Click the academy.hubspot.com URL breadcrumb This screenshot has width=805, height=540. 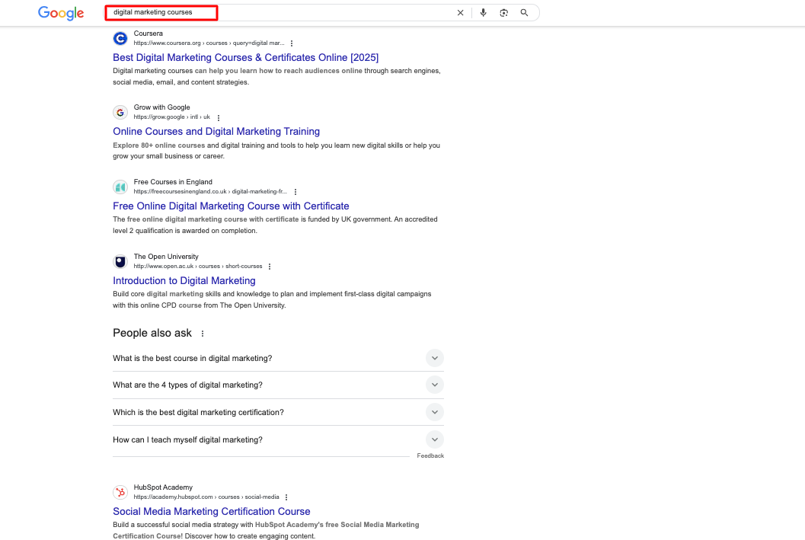click(206, 497)
